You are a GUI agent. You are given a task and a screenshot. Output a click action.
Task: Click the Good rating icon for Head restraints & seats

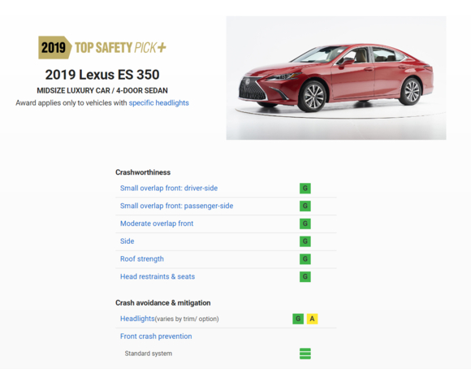pyautogui.click(x=305, y=276)
